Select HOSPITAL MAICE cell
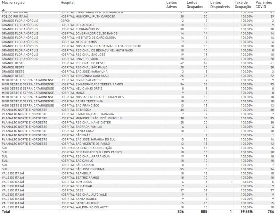This screenshot has width=278, height=215. (x=73, y=93)
